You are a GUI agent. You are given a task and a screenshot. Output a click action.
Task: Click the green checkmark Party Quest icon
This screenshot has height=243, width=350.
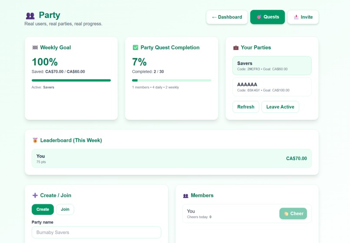click(x=135, y=47)
